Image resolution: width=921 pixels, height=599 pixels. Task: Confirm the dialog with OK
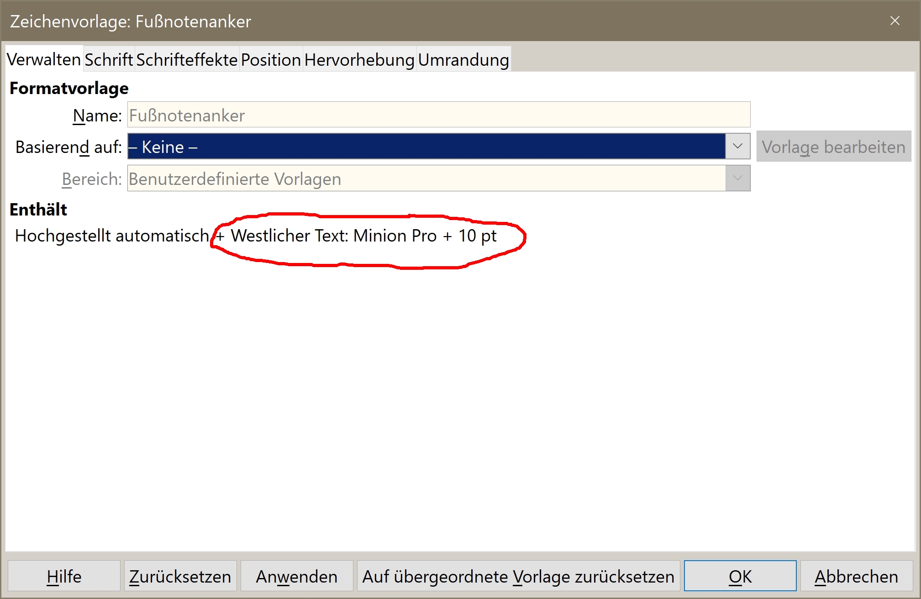pos(740,576)
